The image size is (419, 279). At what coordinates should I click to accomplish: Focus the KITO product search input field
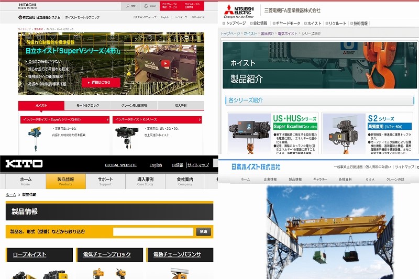coord(153,232)
